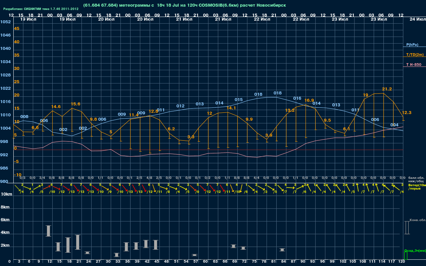The width and height of the screenshot is (426, 266).
Task: Click the P(hPa) legend label
Action: point(412,45)
